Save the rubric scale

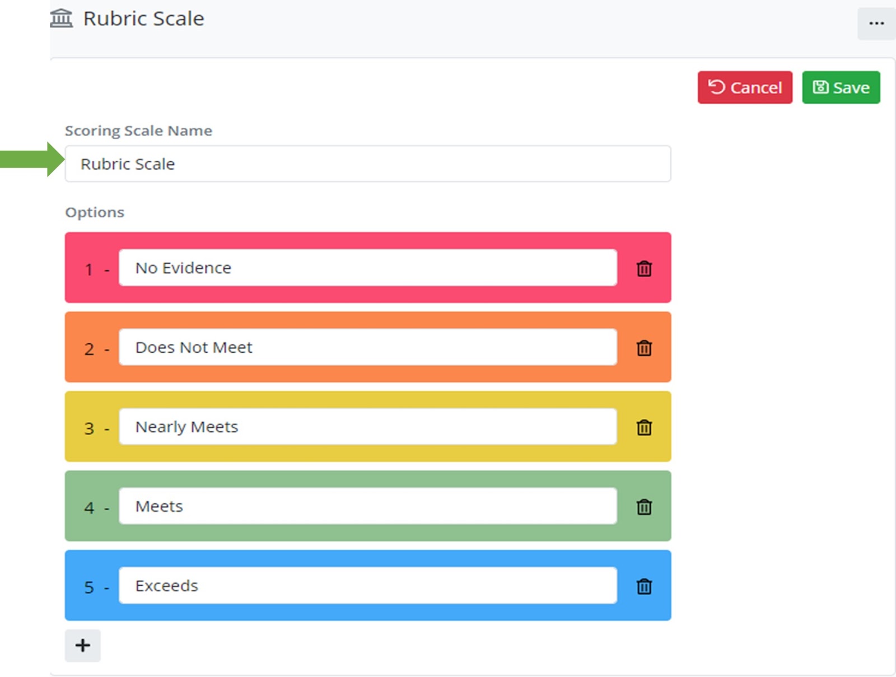point(841,87)
